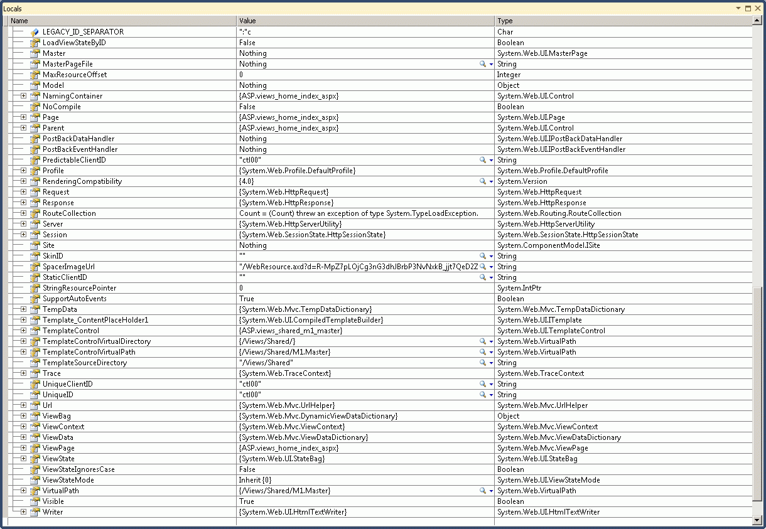Open visualizer magnifier in the last VirtualPath row
Viewport: 766px width, 529px height.
[483, 491]
